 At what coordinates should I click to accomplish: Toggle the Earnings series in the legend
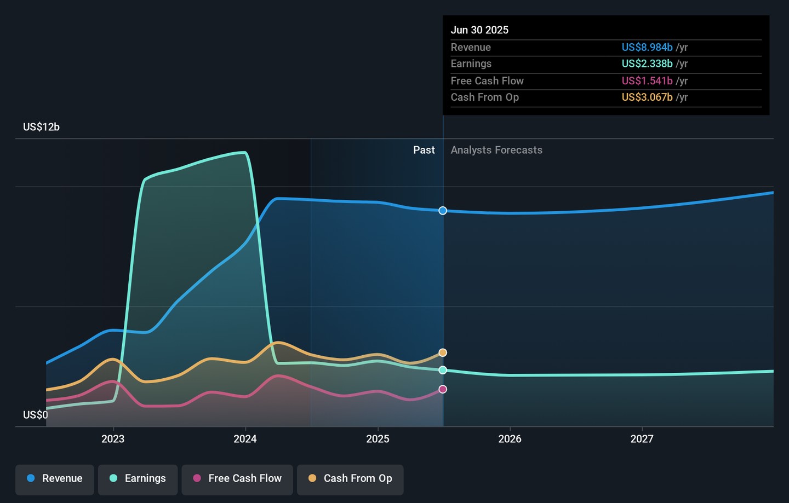click(138, 478)
